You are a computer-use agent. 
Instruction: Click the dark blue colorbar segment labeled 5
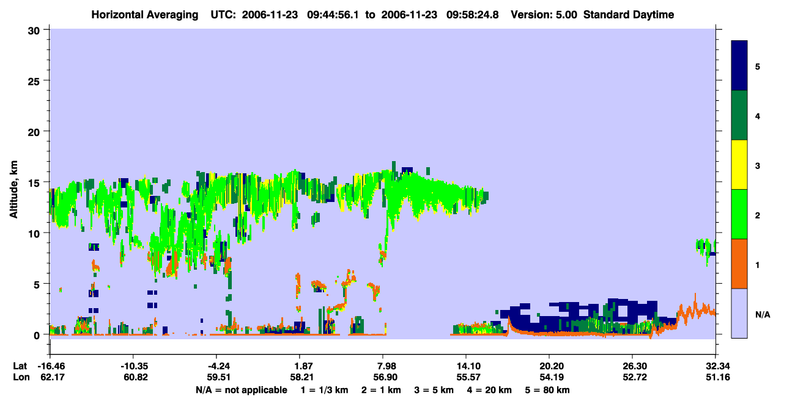pyautogui.click(x=739, y=66)
